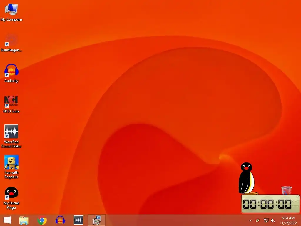The height and width of the screenshot is (226, 301).
Task: Select the Fun with Ragdolls desktop icon
Action: coord(11,167)
